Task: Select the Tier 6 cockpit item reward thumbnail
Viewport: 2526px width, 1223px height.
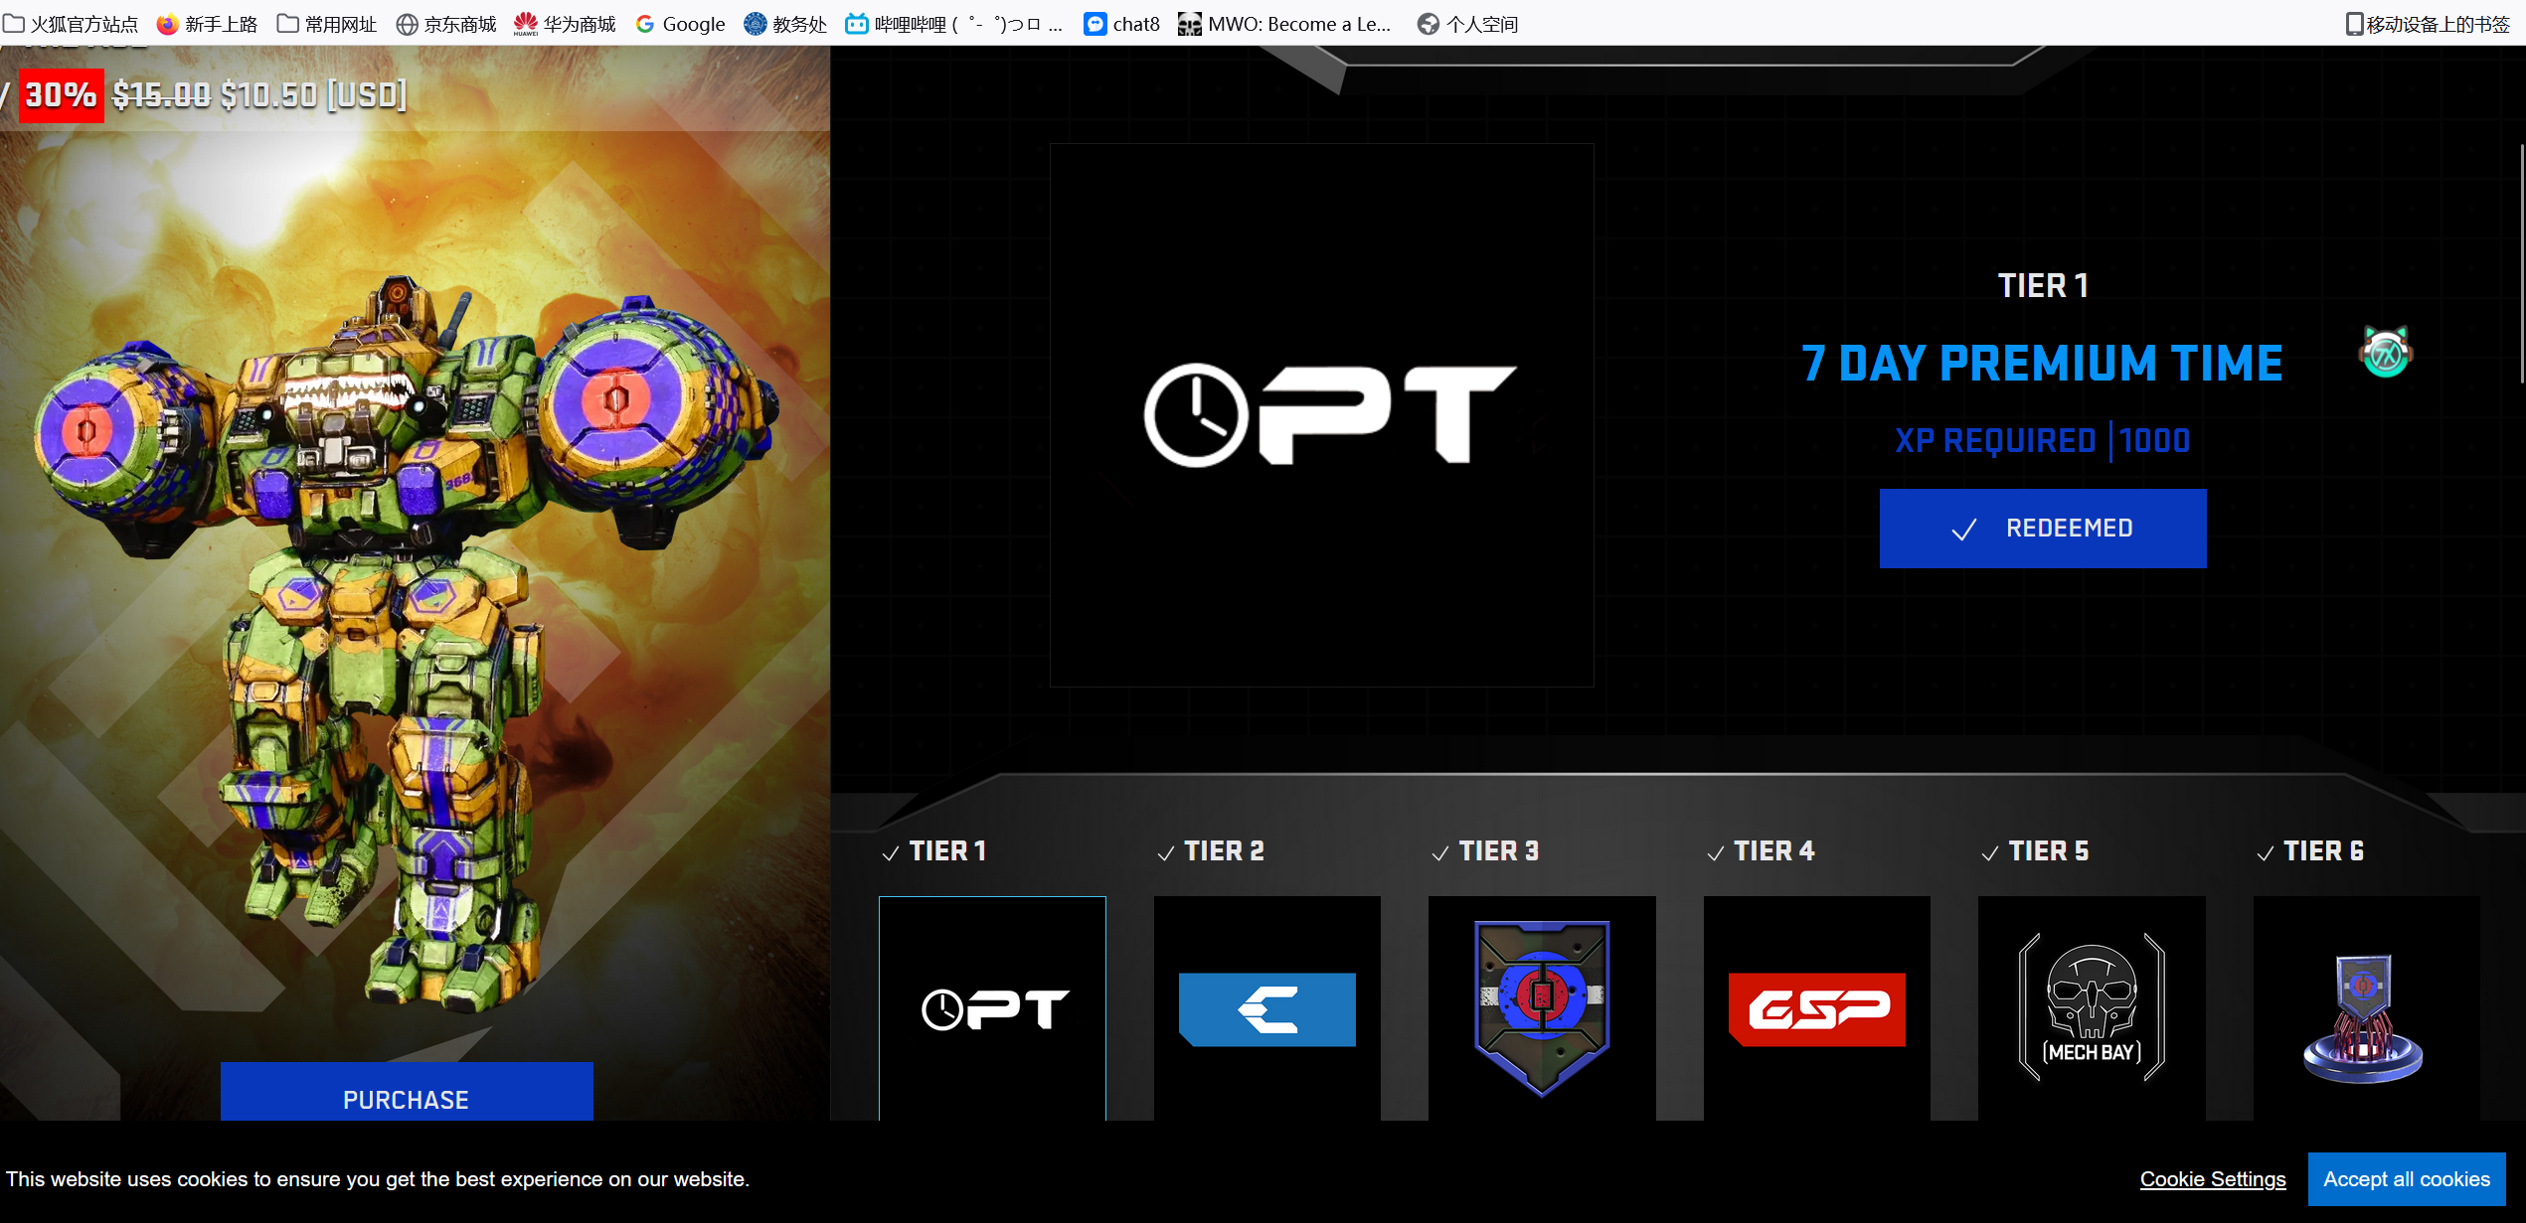Action: (x=2366, y=1008)
